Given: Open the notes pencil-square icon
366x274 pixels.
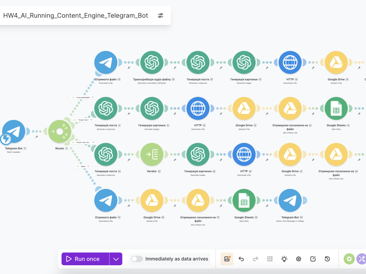Looking at the screenshot, I should [313, 259].
